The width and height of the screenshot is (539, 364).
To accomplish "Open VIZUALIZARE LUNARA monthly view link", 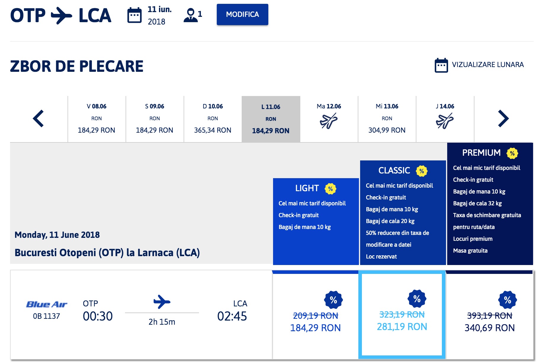I will pyautogui.click(x=488, y=65).
